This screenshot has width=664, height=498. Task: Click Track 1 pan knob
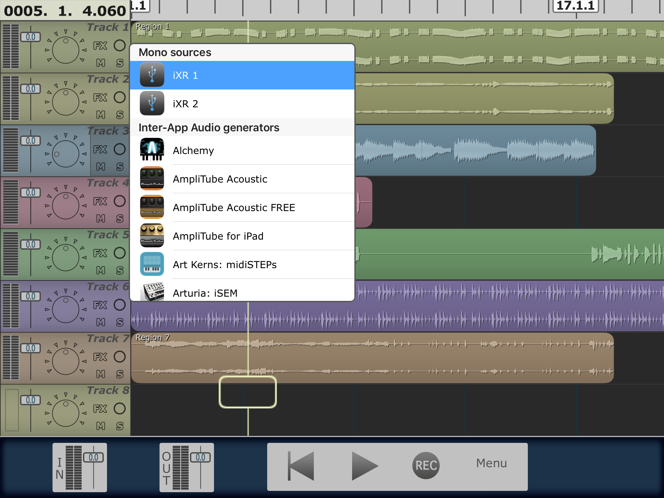coord(66,50)
